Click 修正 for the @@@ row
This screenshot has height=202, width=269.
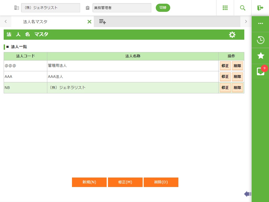225,66
